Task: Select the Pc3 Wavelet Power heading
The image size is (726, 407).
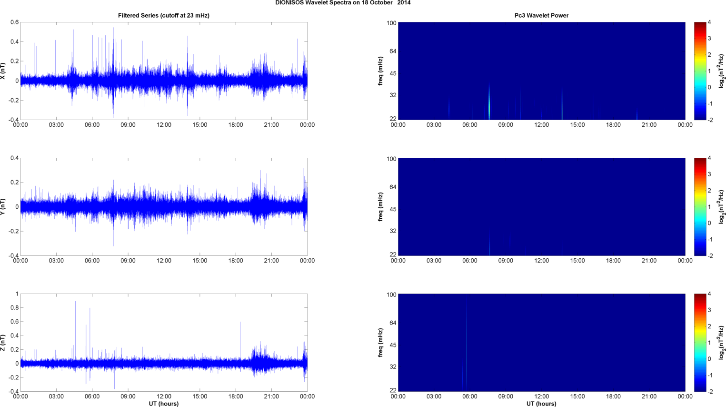Action: coord(541,16)
